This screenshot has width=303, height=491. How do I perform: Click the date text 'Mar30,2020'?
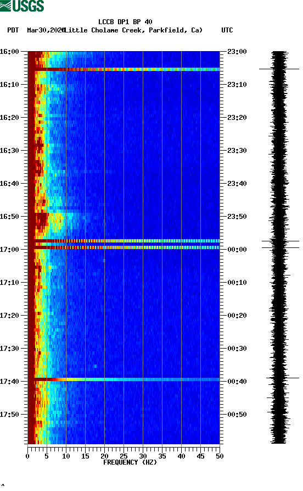[x=46, y=30]
